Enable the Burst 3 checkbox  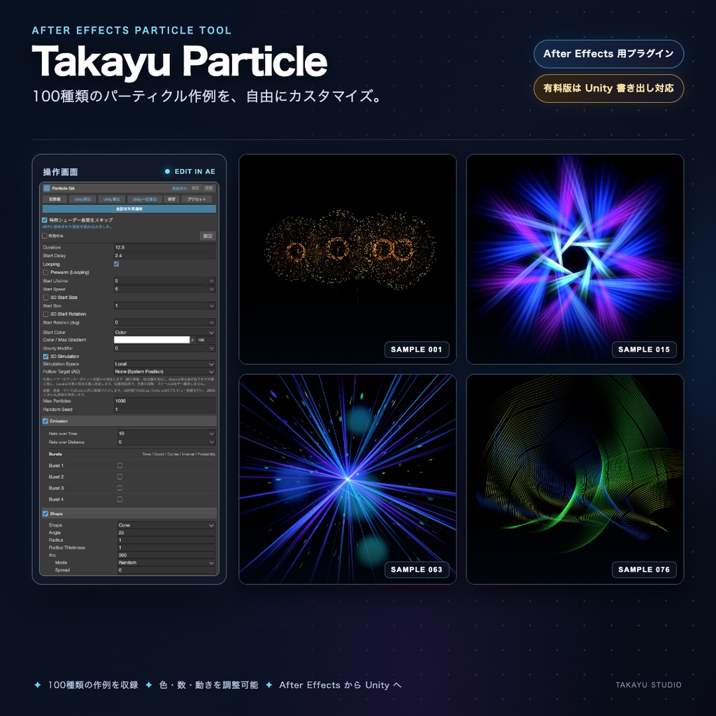[x=120, y=488]
